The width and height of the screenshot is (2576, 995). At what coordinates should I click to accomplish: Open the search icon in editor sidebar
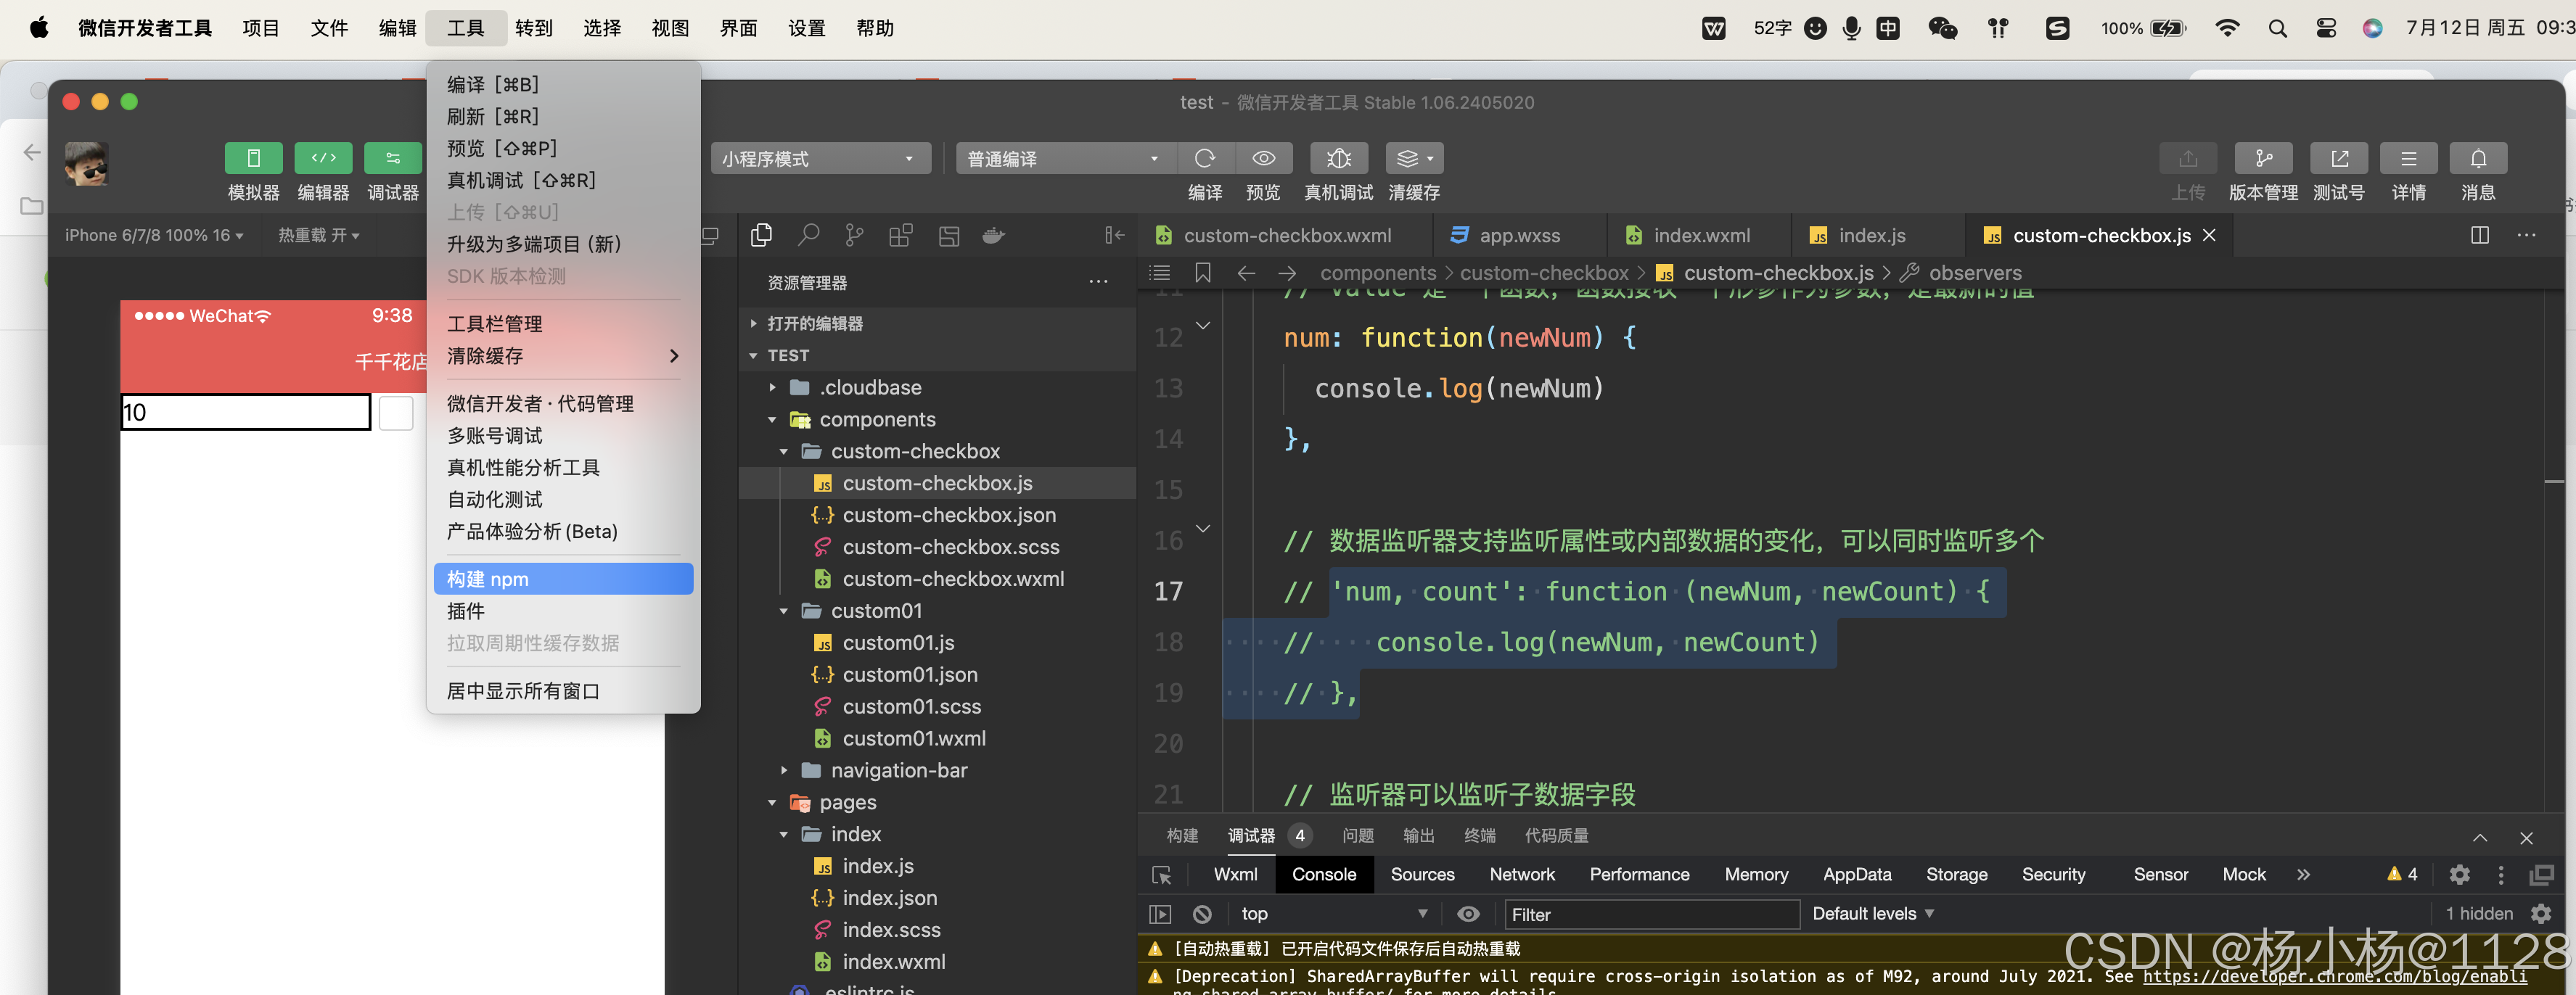tap(808, 235)
